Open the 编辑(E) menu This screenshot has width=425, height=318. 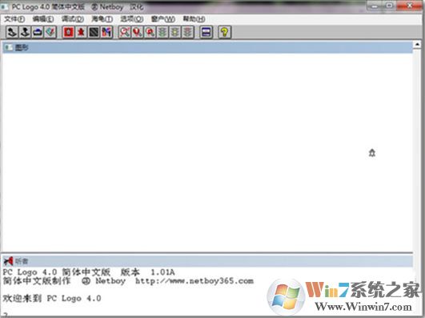(43, 18)
